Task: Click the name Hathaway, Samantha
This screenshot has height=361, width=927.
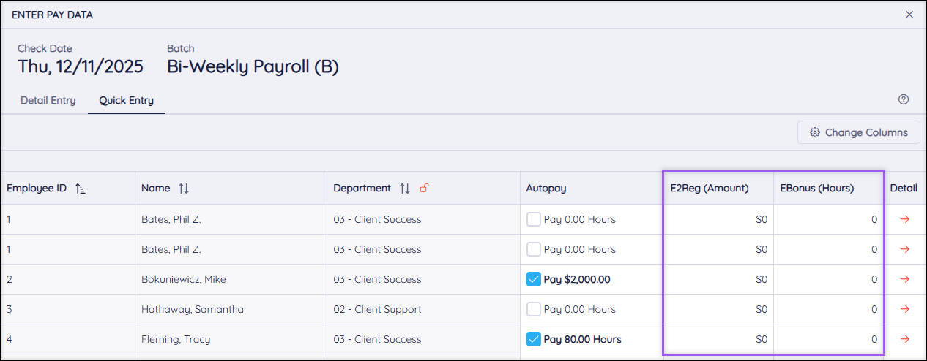Action: (193, 309)
